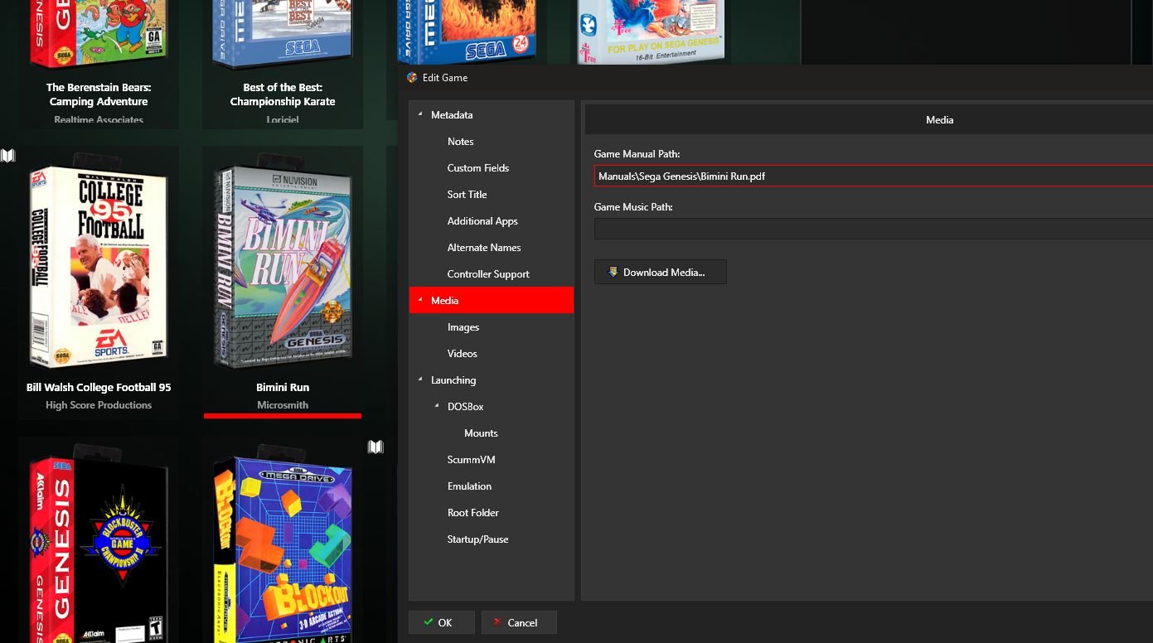Select Bill Walsh College Football 95 cover
The image size is (1153, 643).
[x=99, y=262]
